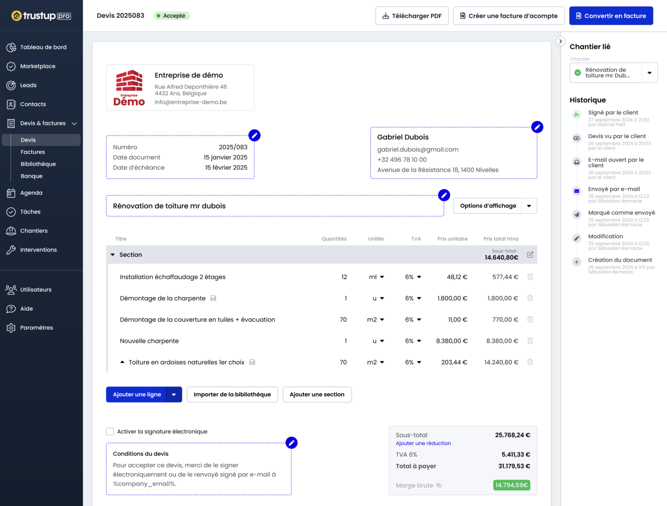Edit quote number and dates via pencil icon
The image size is (667, 506).
(254, 136)
